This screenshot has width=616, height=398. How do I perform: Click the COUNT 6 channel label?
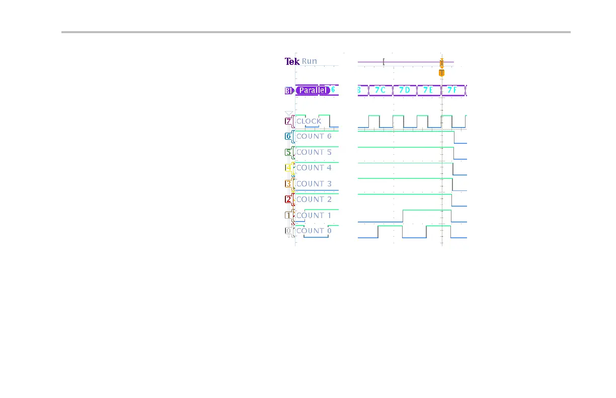314,136
